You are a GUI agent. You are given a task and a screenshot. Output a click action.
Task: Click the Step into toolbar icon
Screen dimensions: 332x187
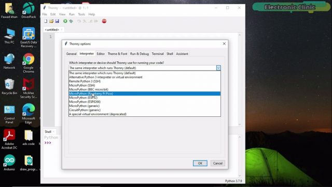[x=85, y=21]
